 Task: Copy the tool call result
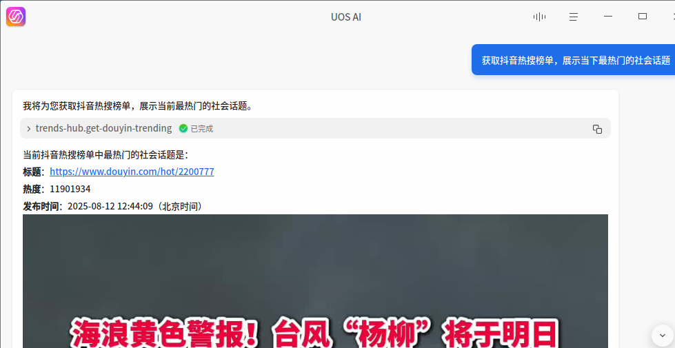tap(597, 129)
